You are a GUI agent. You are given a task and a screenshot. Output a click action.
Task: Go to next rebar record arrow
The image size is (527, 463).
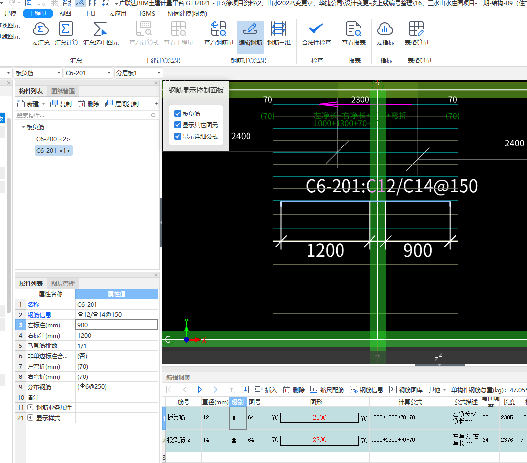coord(200,389)
